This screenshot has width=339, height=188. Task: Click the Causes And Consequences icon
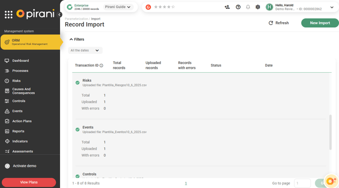pos(7,91)
